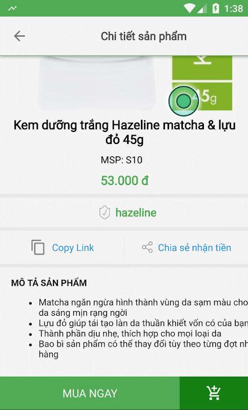Tap the Chi tiết sản phẩm header title
This screenshot has height=410, width=248.
[x=144, y=36]
